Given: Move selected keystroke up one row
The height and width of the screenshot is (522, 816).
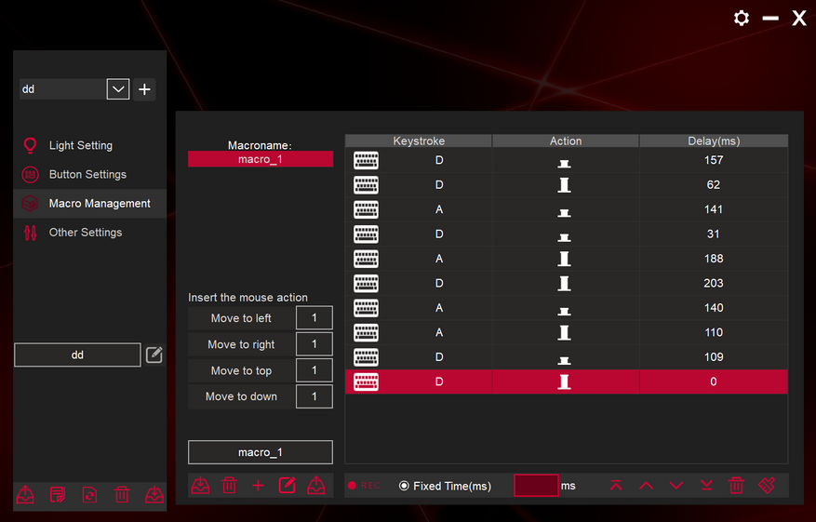Looking at the screenshot, I should coord(647,486).
